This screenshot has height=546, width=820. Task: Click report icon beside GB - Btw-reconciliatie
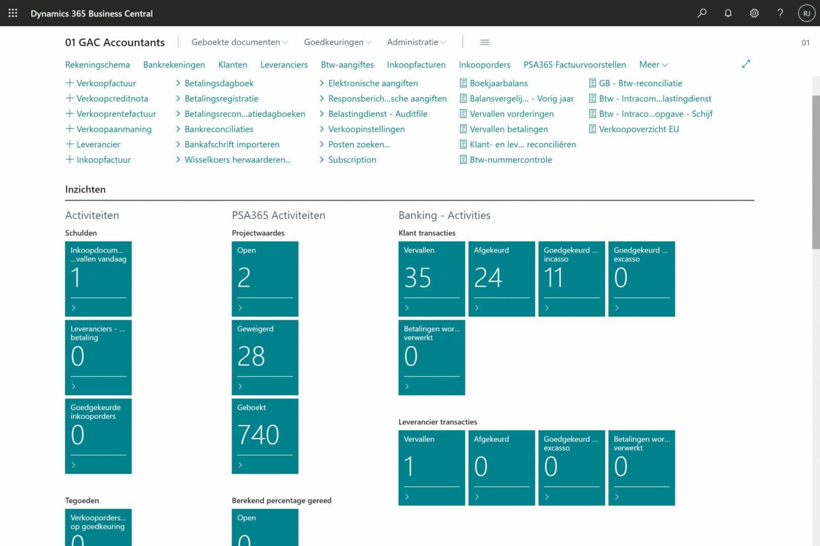click(593, 83)
